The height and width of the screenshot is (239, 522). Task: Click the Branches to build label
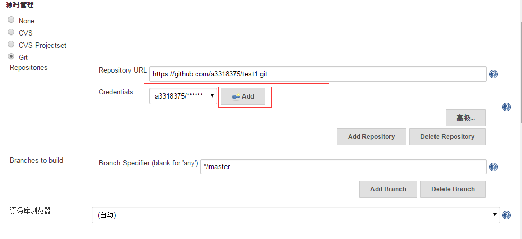point(36,160)
